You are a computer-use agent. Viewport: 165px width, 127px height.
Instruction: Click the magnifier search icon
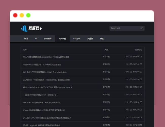click(142, 28)
